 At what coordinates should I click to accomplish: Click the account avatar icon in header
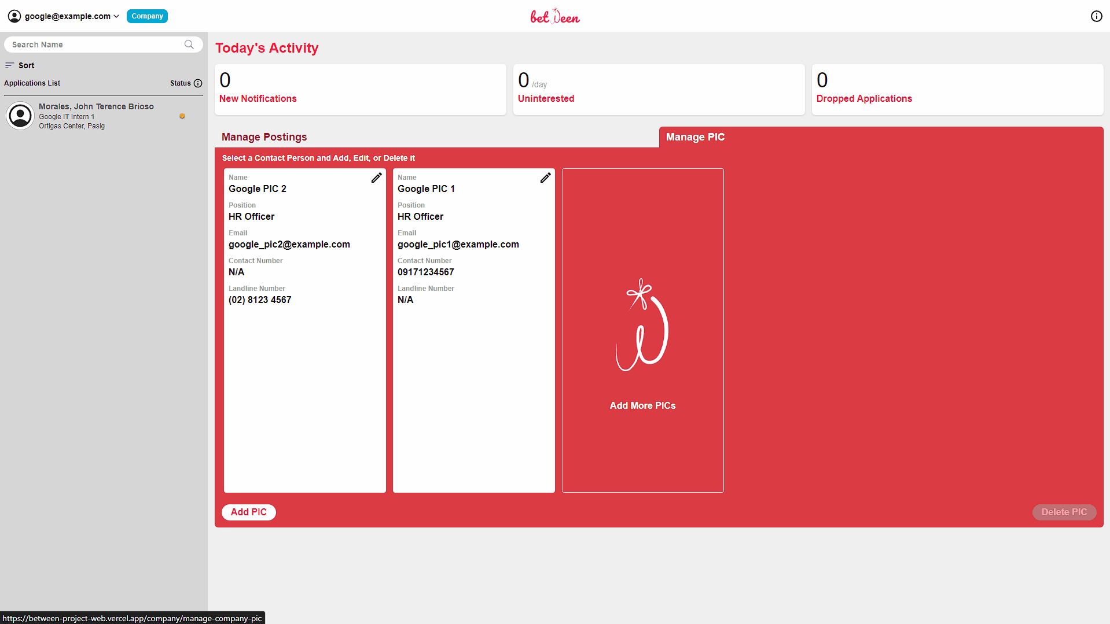[x=14, y=16]
